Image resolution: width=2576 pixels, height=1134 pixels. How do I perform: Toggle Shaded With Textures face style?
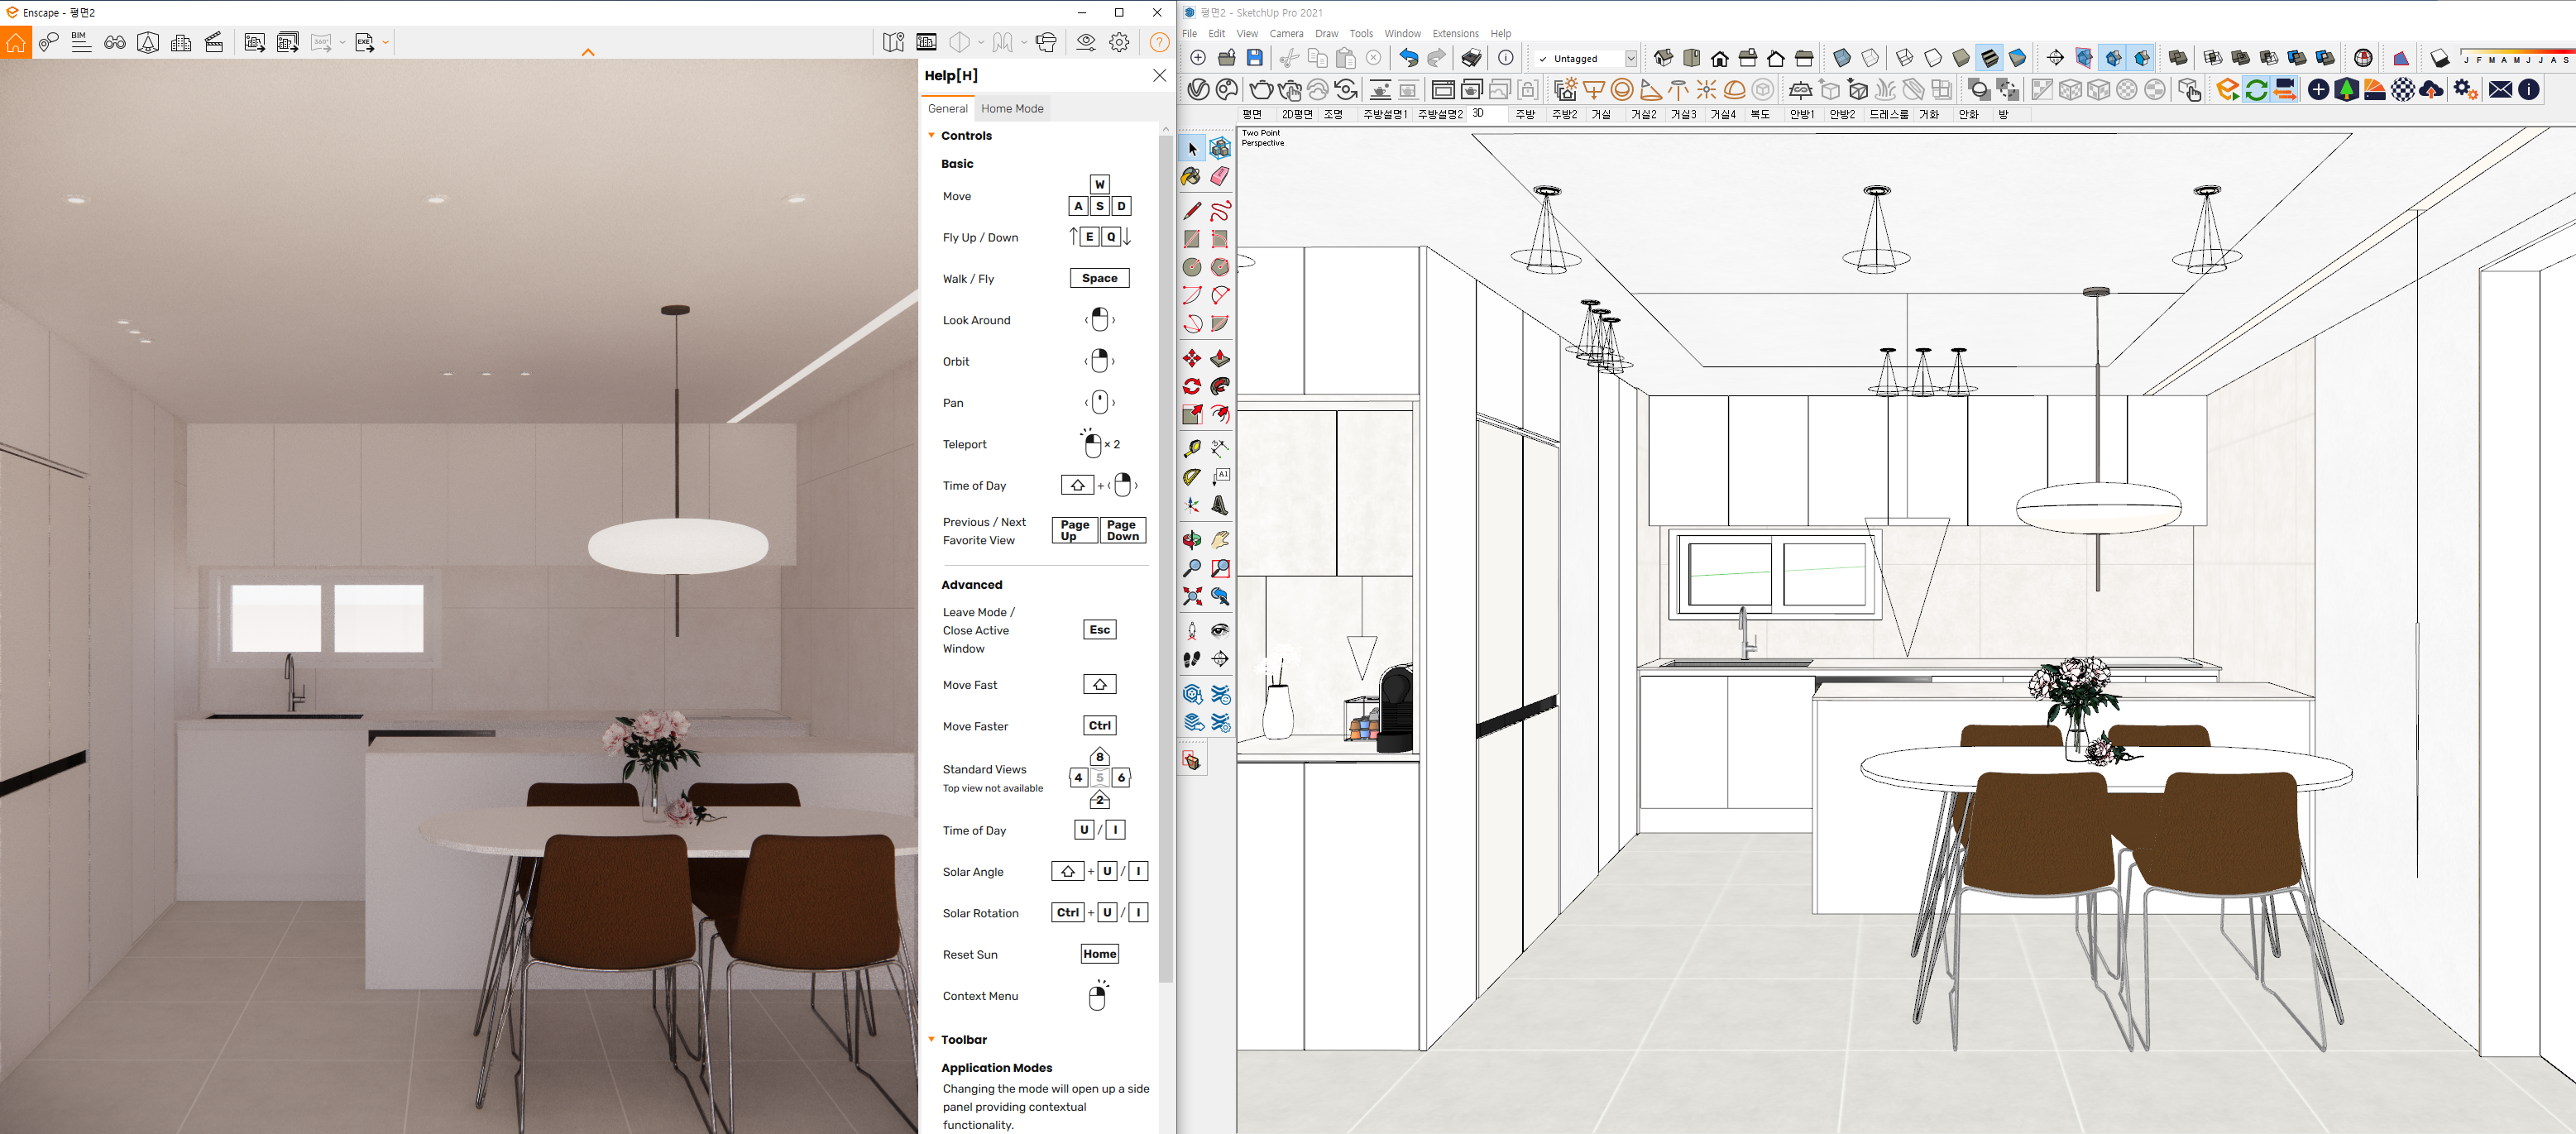(1989, 58)
